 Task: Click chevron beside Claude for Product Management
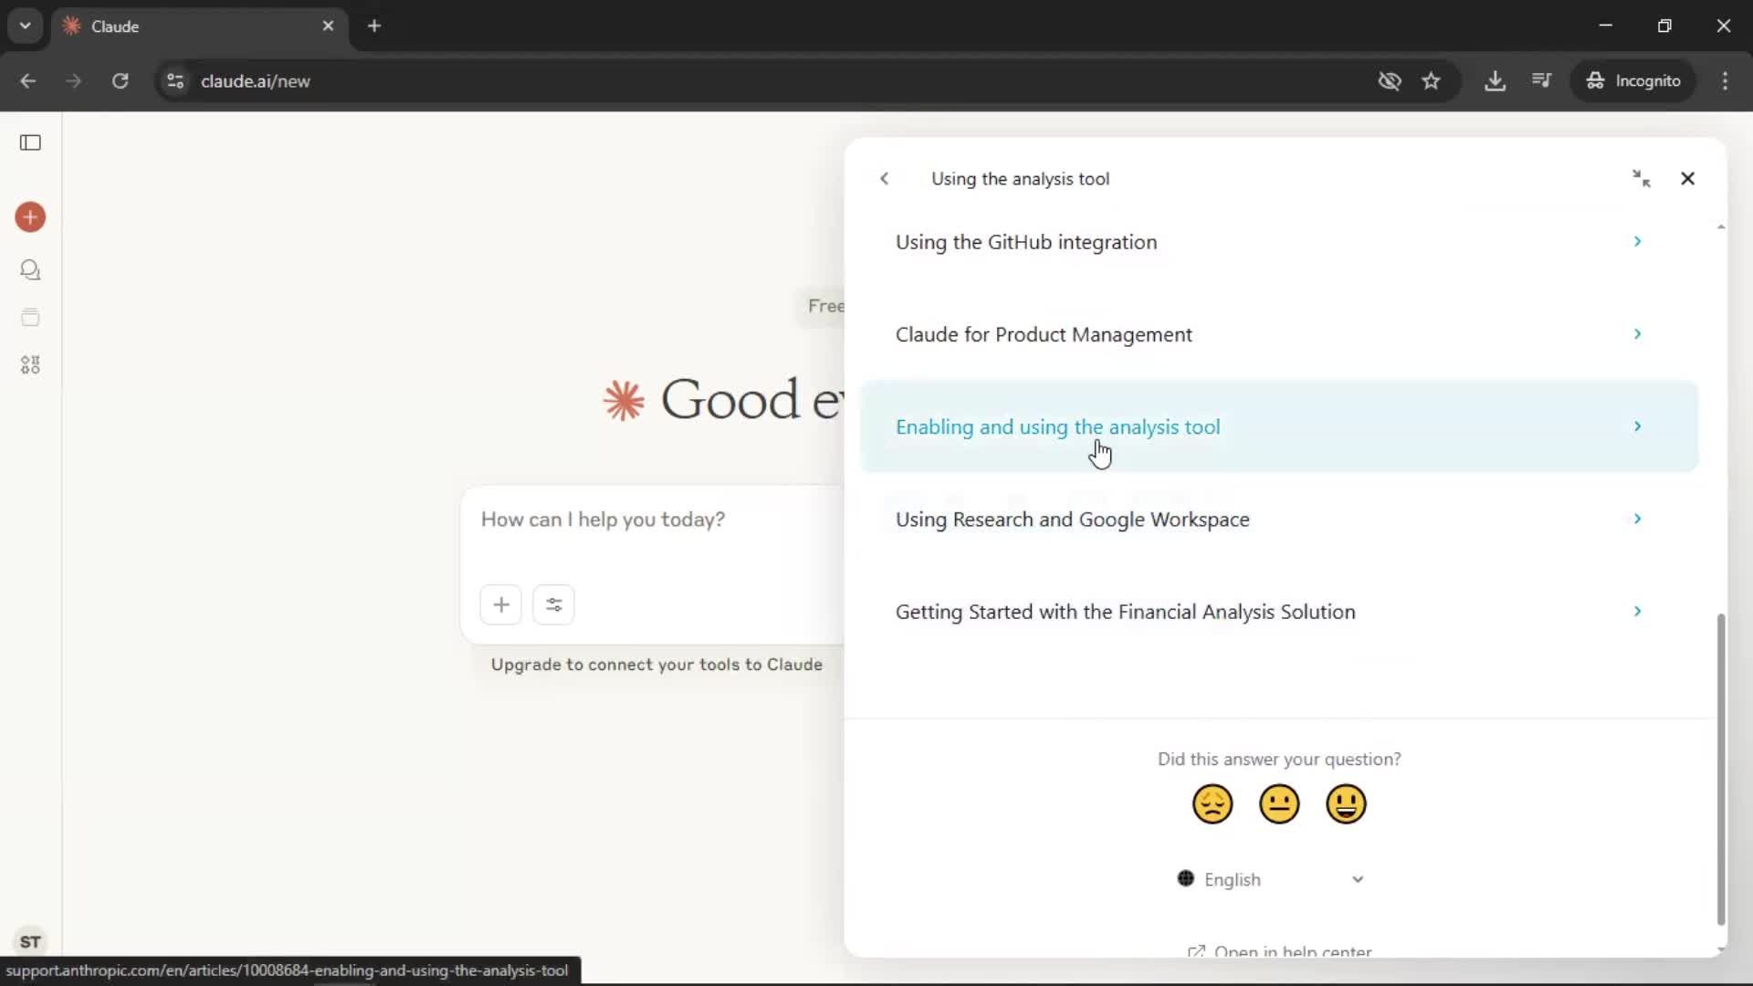pyautogui.click(x=1637, y=334)
